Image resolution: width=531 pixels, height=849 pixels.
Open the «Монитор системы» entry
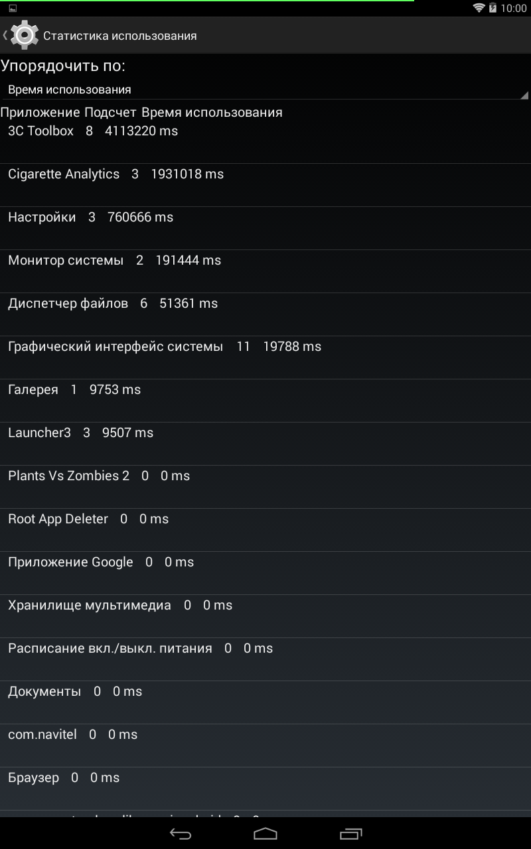265,271
